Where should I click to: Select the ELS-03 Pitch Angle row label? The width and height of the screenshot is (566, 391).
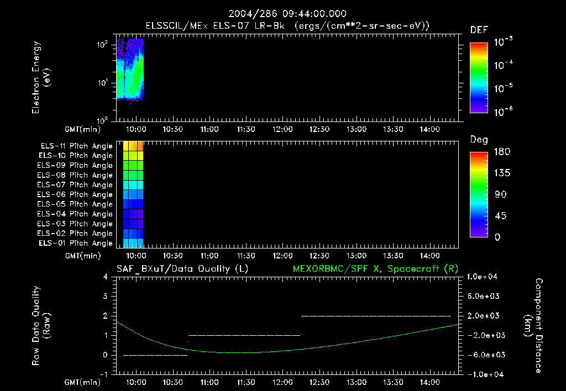(75, 224)
